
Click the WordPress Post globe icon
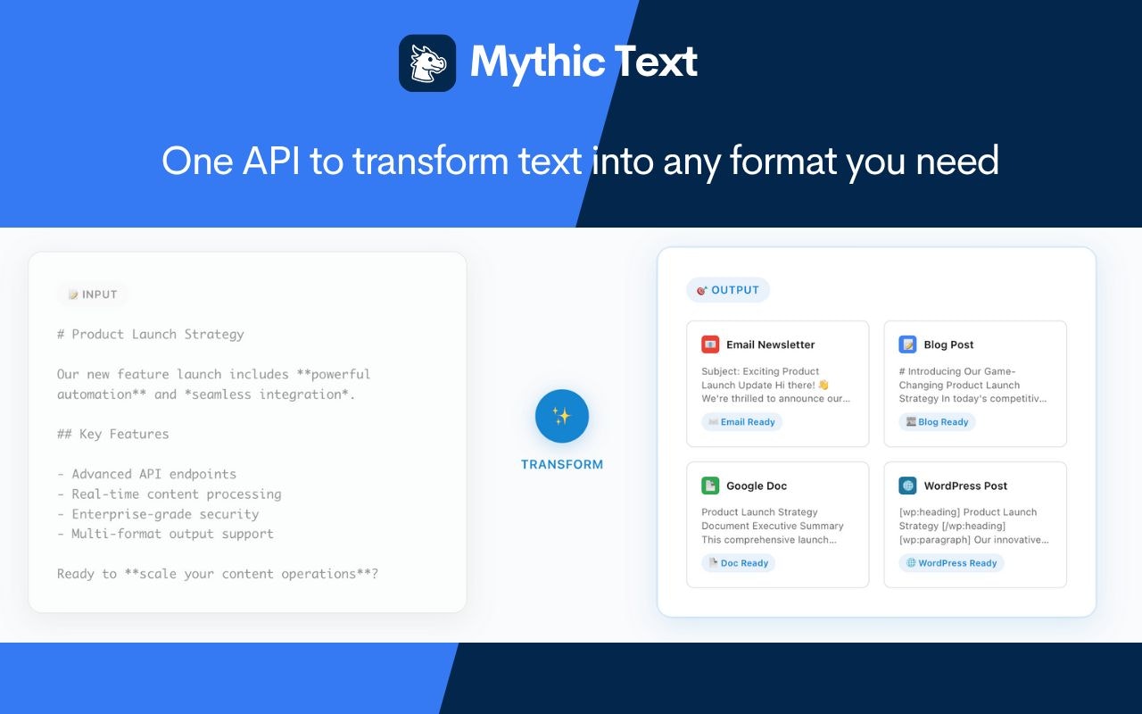(907, 486)
